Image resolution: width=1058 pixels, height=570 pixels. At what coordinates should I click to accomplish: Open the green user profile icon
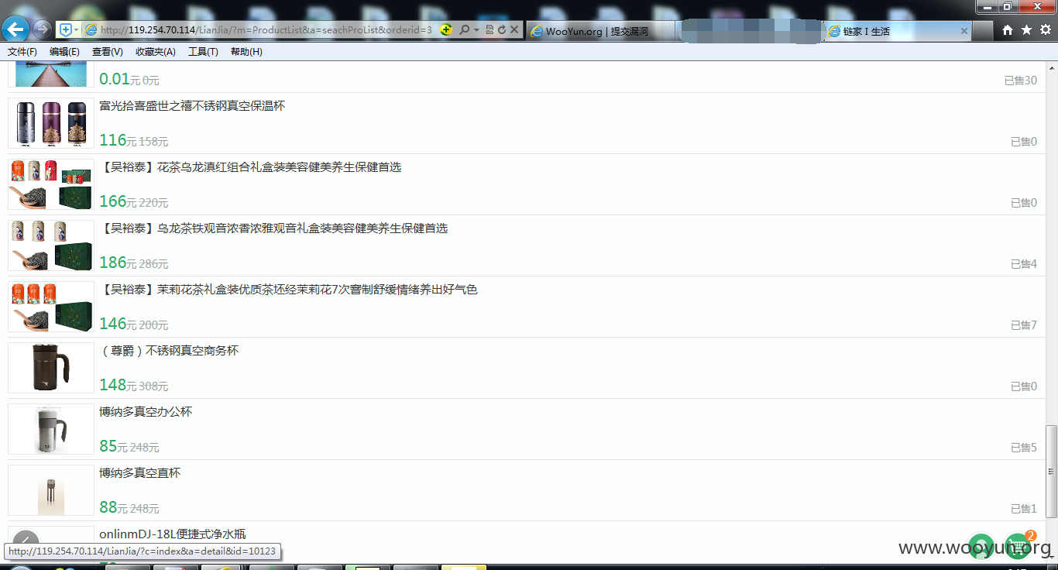point(981,546)
